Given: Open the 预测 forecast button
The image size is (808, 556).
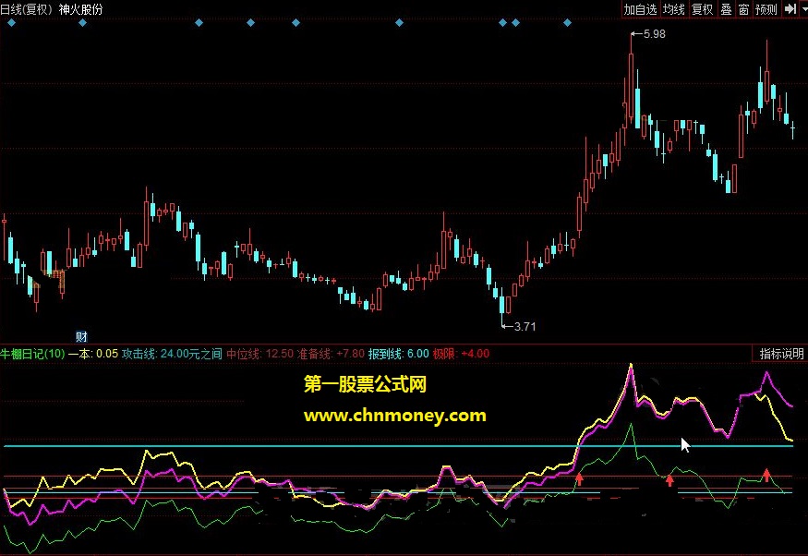Looking at the screenshot, I should [766, 9].
